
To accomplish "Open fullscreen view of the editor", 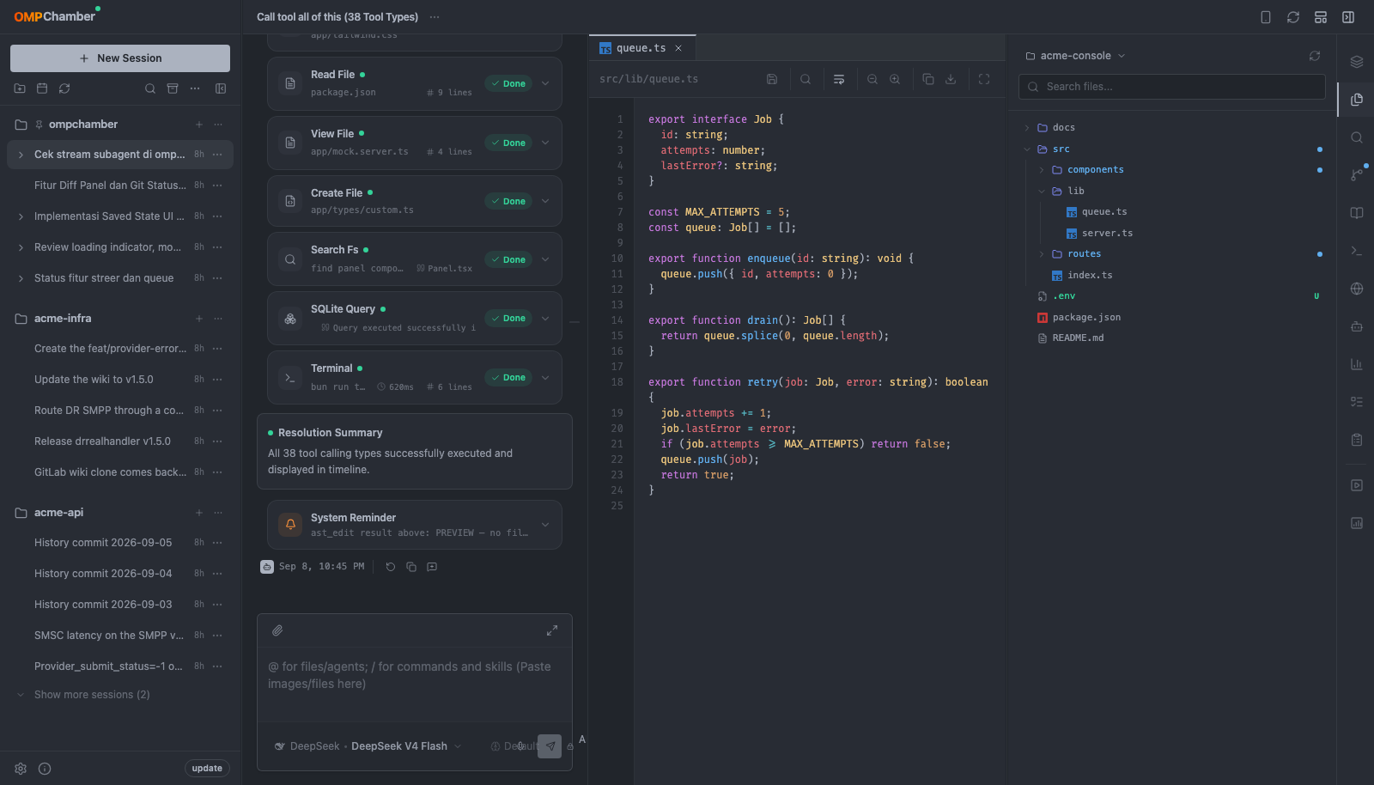I will pyautogui.click(x=984, y=79).
